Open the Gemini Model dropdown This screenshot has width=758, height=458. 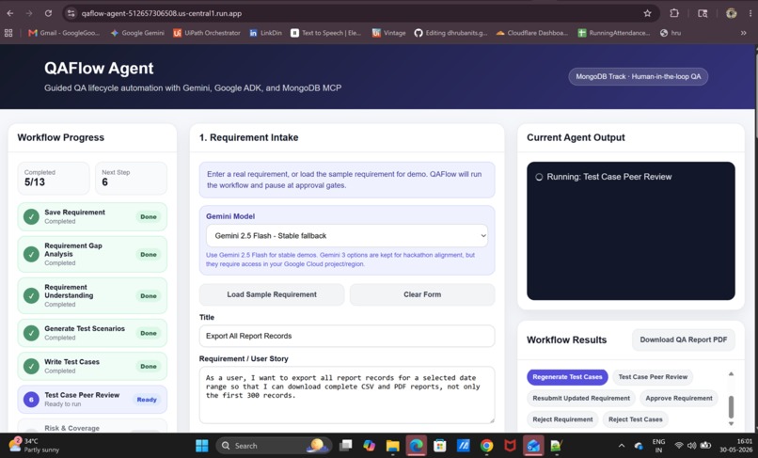tap(347, 235)
